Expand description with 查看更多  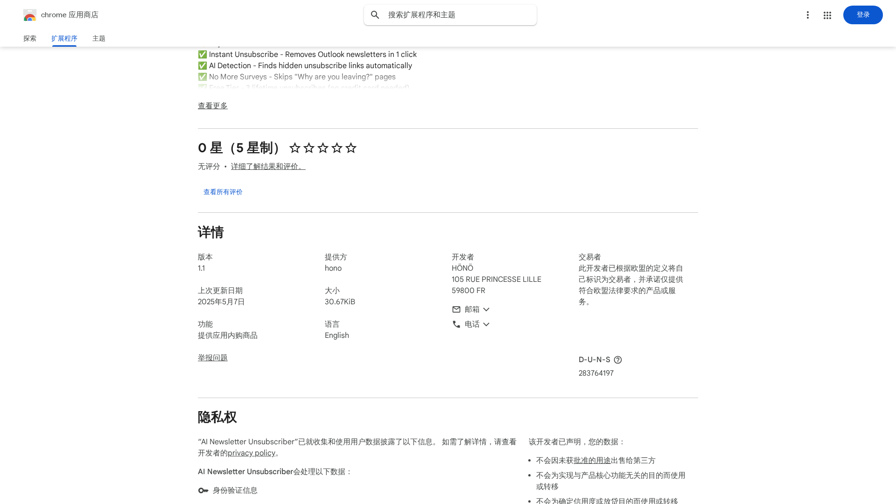click(213, 106)
